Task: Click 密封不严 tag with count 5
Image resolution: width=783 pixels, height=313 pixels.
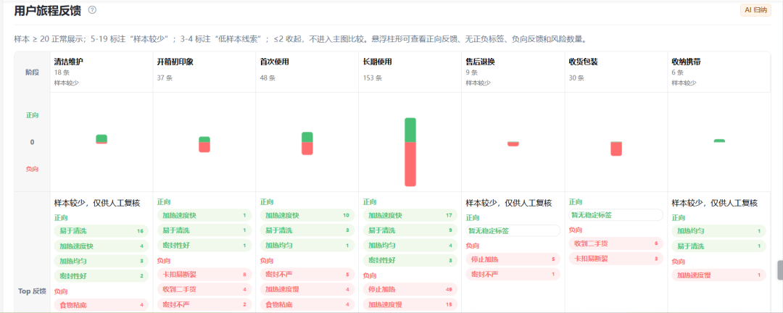Action: [x=307, y=274]
